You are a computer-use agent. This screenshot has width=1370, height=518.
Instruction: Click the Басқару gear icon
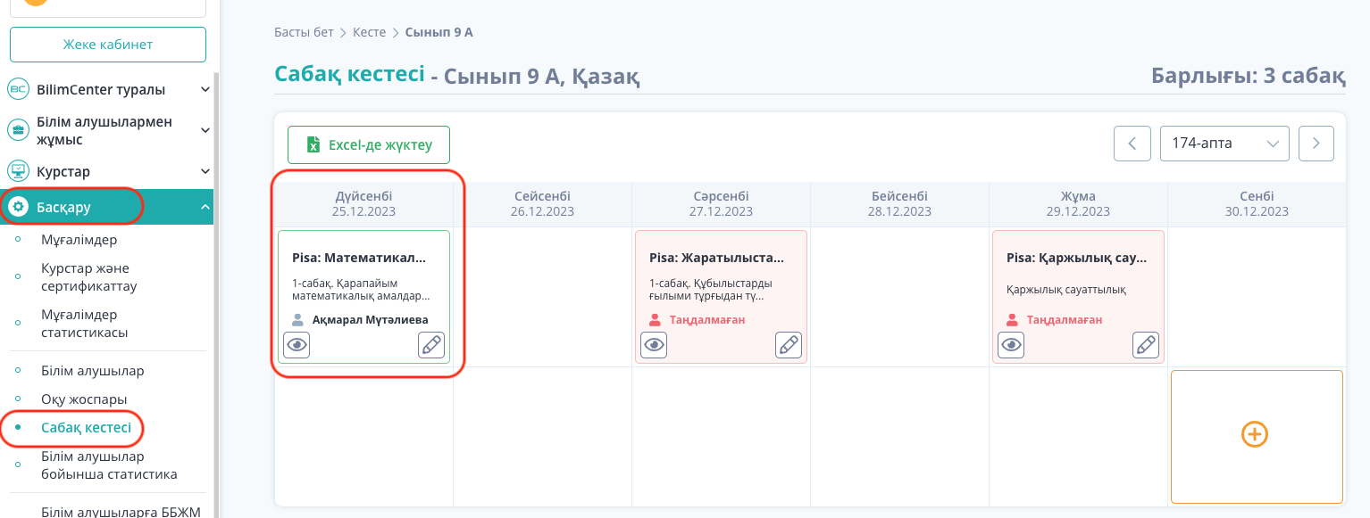pyautogui.click(x=18, y=207)
